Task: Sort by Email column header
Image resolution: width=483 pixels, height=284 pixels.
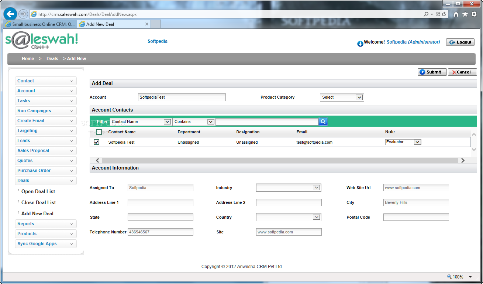Action: point(302,132)
